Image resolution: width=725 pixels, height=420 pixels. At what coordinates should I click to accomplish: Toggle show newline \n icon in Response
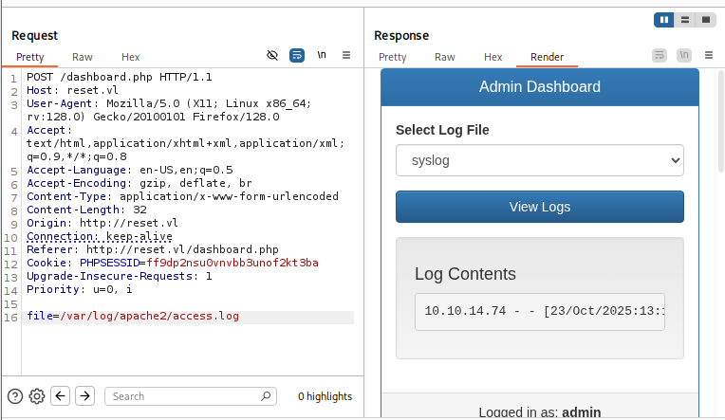[x=684, y=55]
